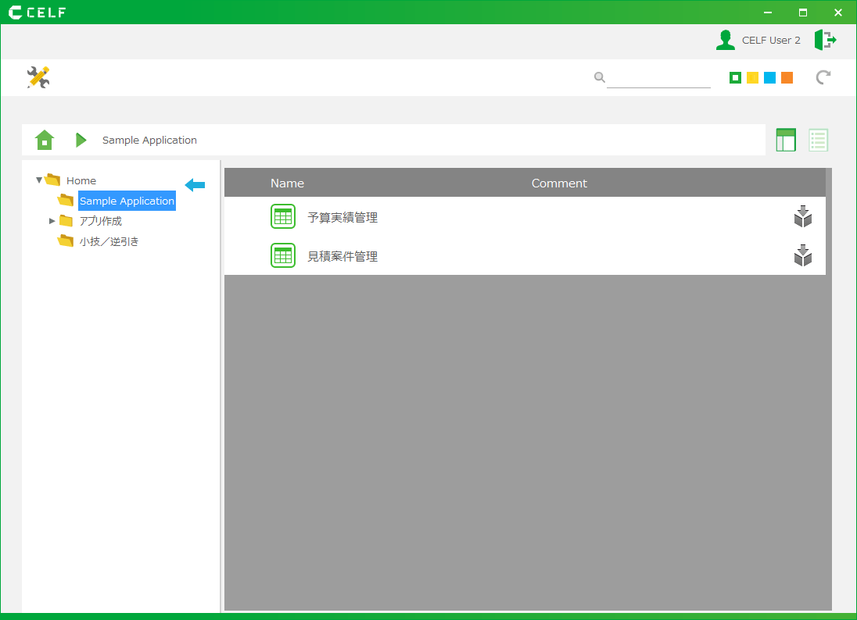This screenshot has height=620, width=857.
Task: Open the 予算実績管理 table app icon
Action: coord(283,217)
